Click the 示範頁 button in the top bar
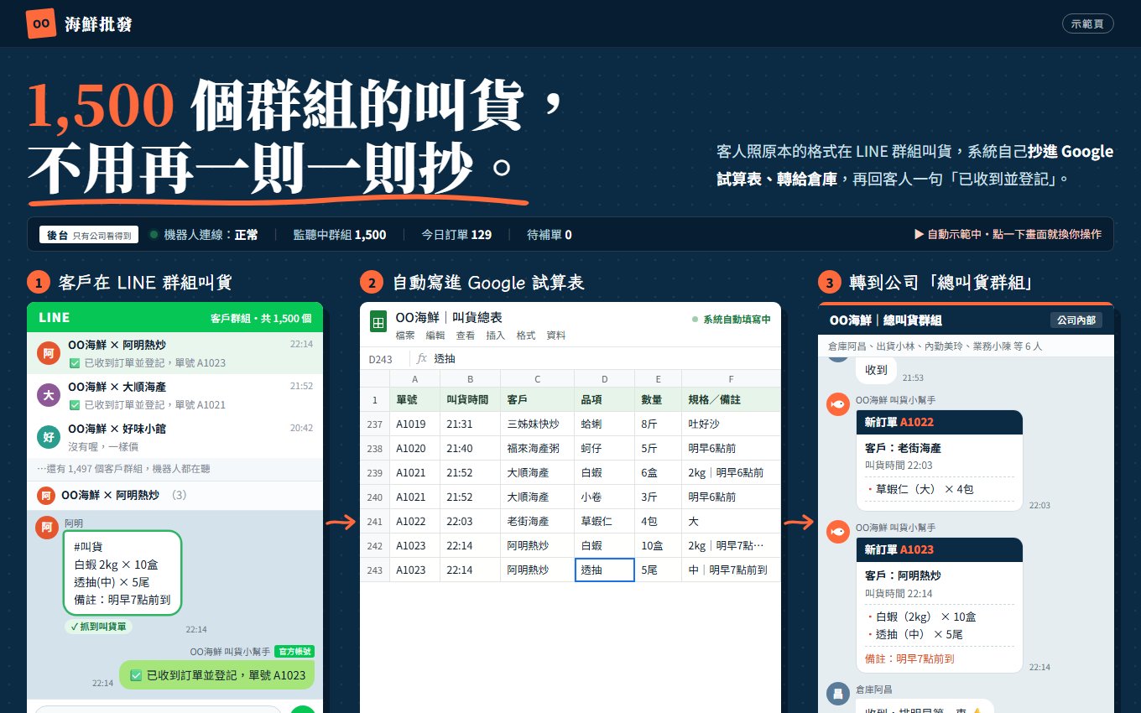Screen dimensions: 1141x713 [x=1087, y=23]
